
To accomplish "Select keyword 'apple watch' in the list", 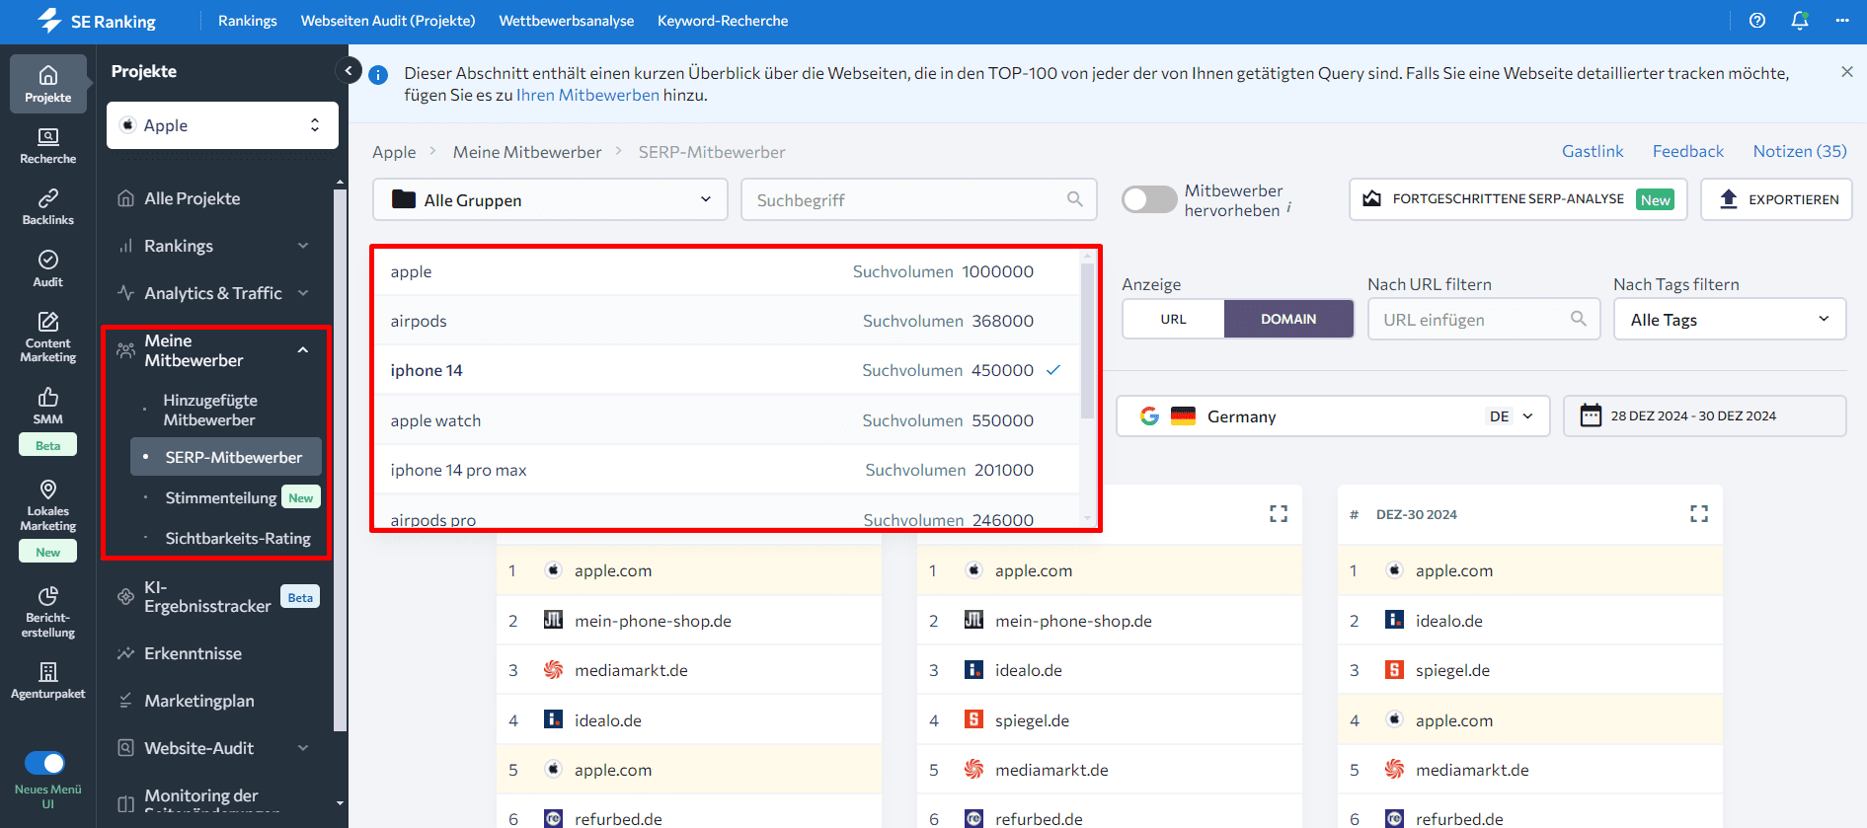I will [726, 420].
